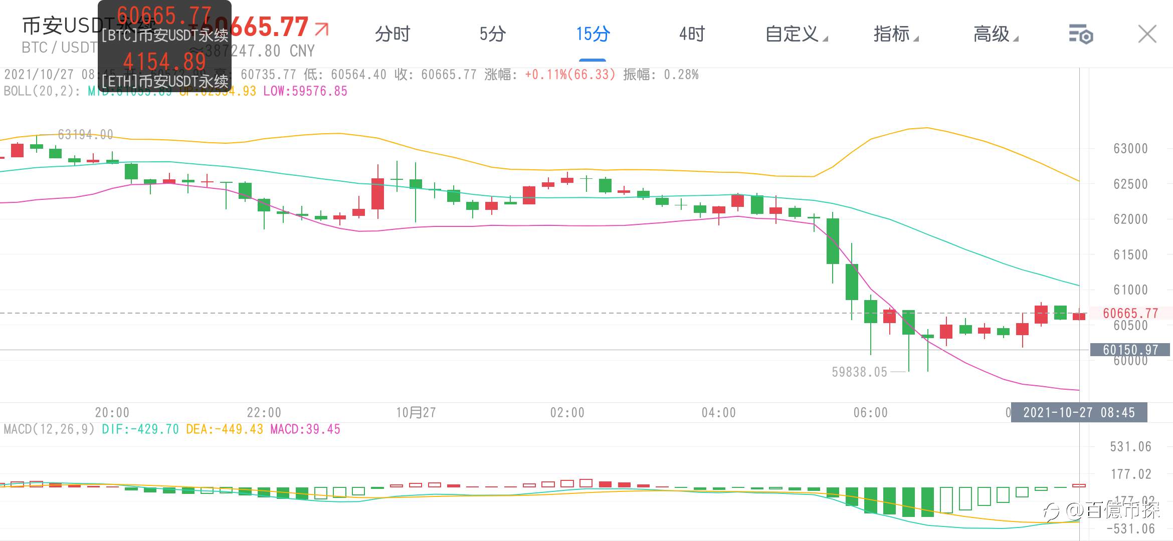The image size is (1173, 541).
Task: Click the 59838.05 low price marker
Action: [859, 372]
